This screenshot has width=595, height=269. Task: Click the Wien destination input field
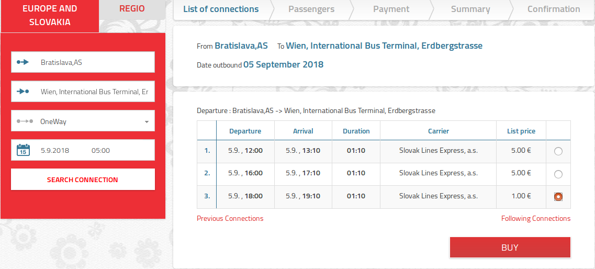(94, 92)
